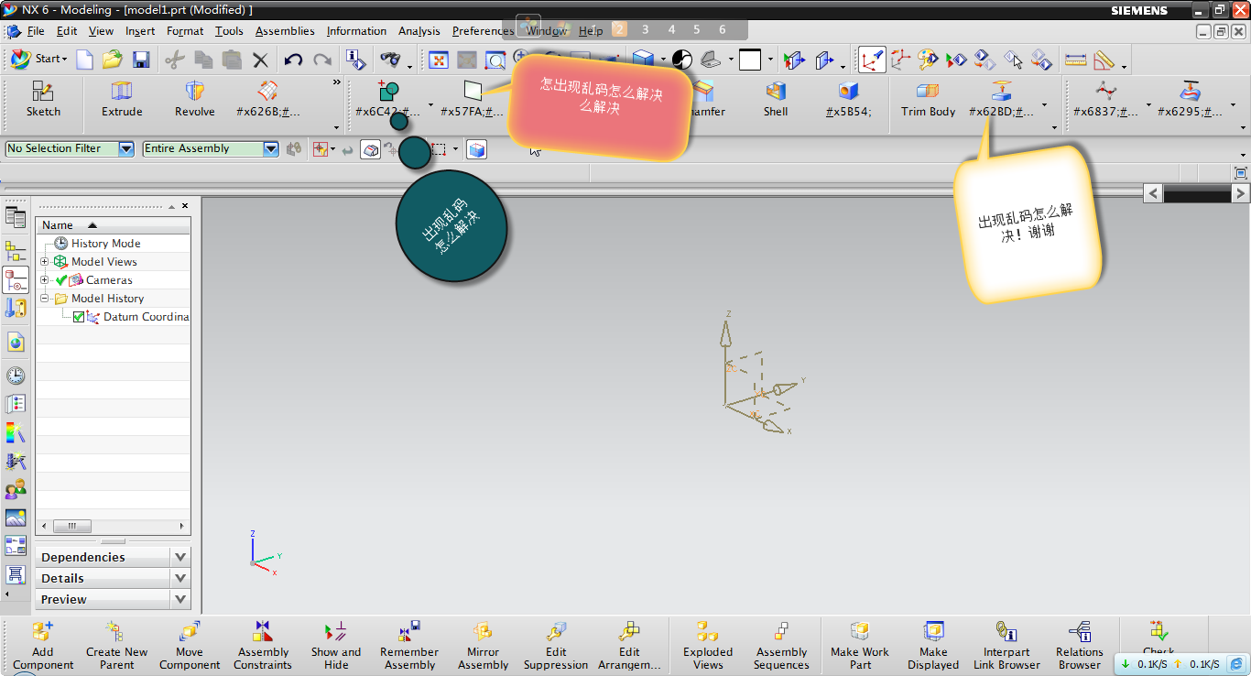The height and width of the screenshot is (676, 1251).
Task: Click Add Component in assembly toolbar
Action: coord(43,645)
